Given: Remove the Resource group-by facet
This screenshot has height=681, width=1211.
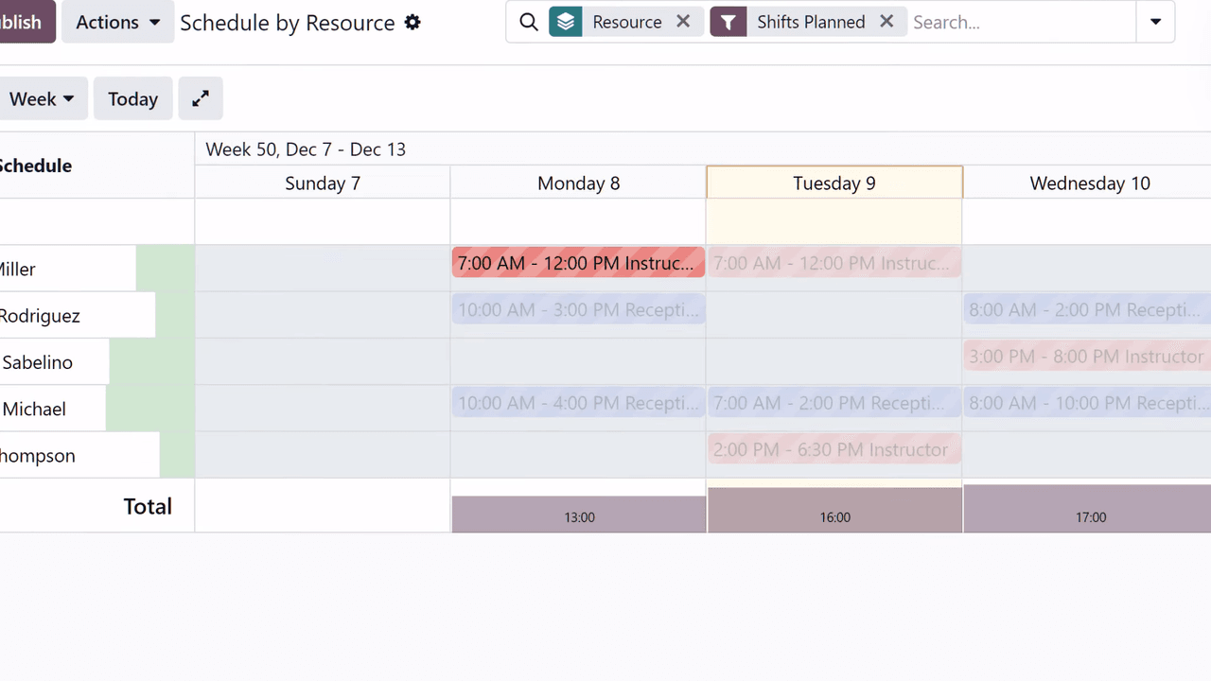Looking at the screenshot, I should pos(683,22).
